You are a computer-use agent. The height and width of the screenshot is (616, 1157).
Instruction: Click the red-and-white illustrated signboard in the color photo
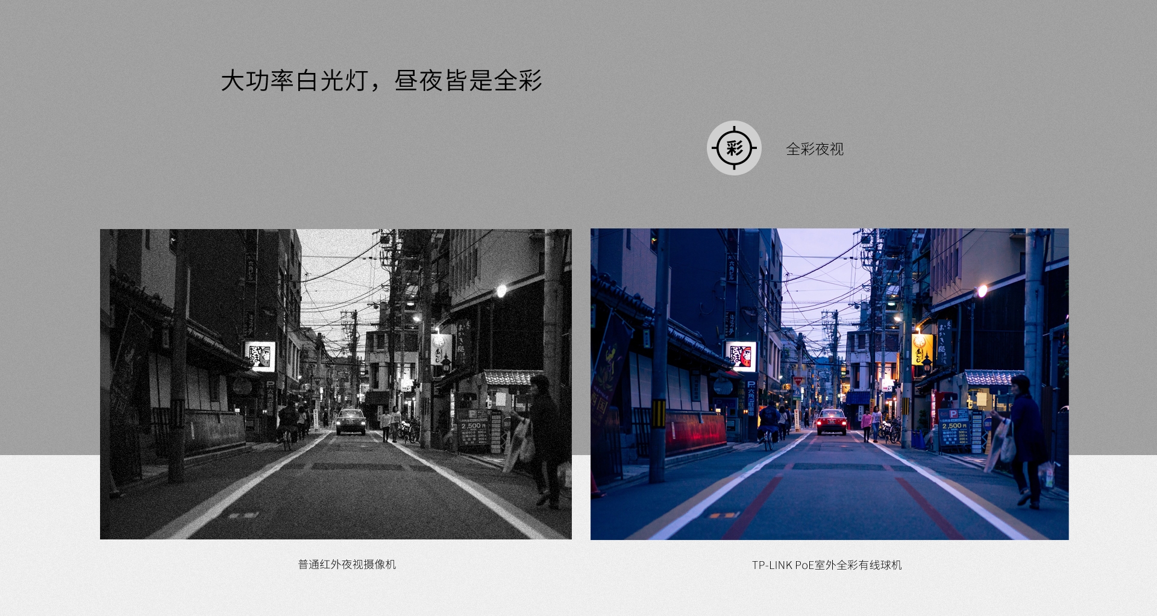741,356
